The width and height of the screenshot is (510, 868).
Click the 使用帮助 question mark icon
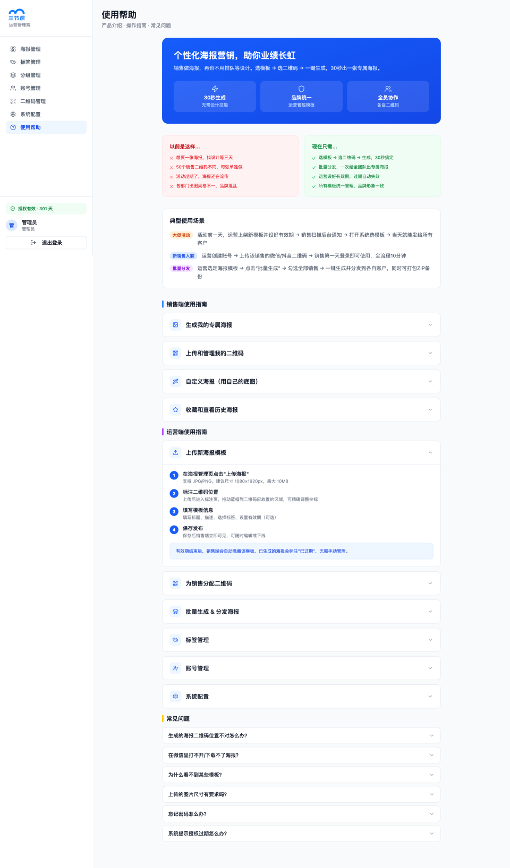tap(13, 127)
